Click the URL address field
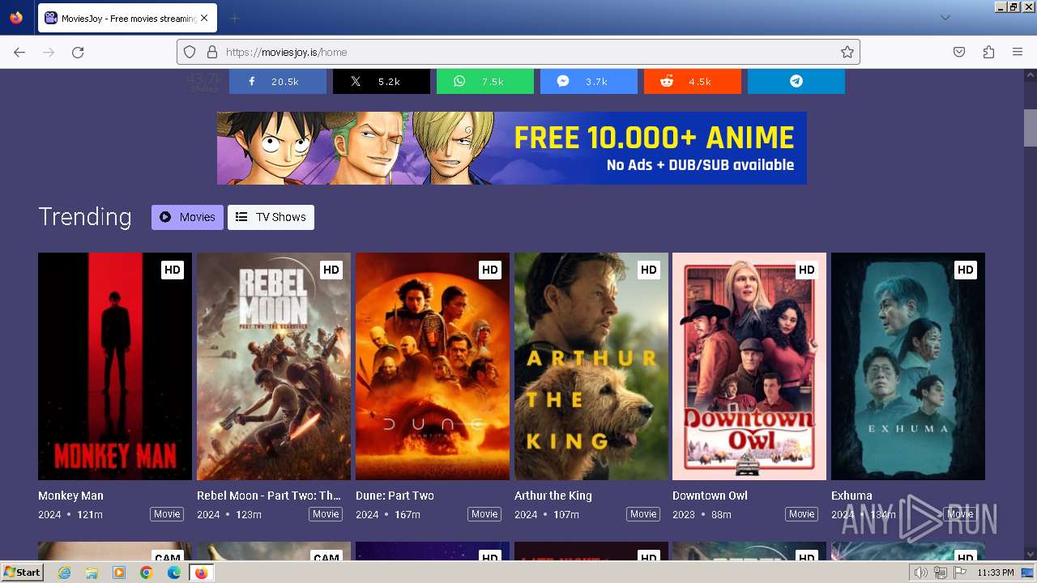Image resolution: width=1037 pixels, height=583 pixels. (x=518, y=52)
